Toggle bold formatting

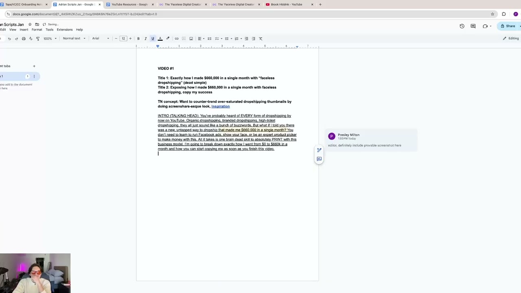(138, 39)
